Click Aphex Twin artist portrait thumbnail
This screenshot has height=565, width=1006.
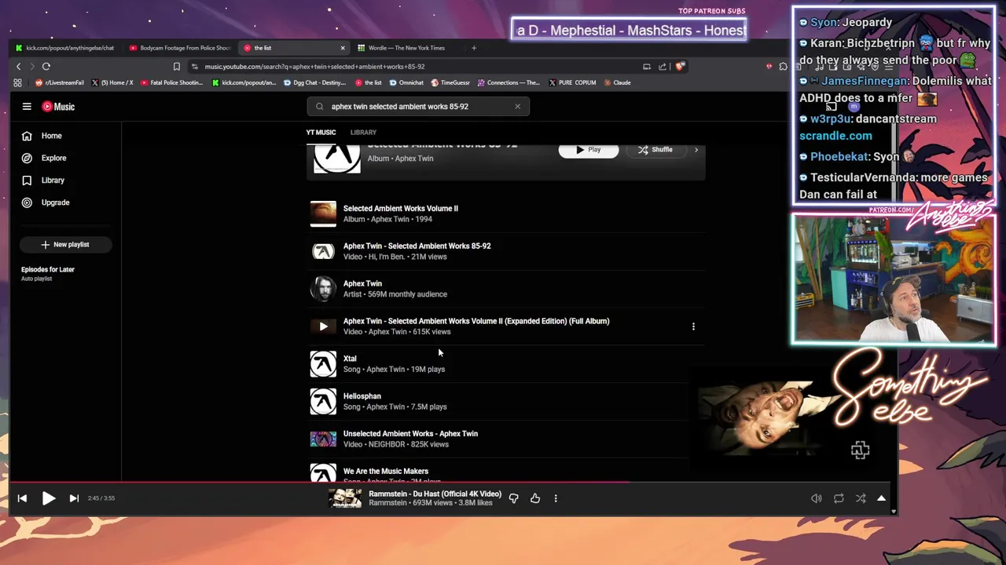323,289
